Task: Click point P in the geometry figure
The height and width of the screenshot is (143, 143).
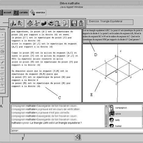Action: 129,76
